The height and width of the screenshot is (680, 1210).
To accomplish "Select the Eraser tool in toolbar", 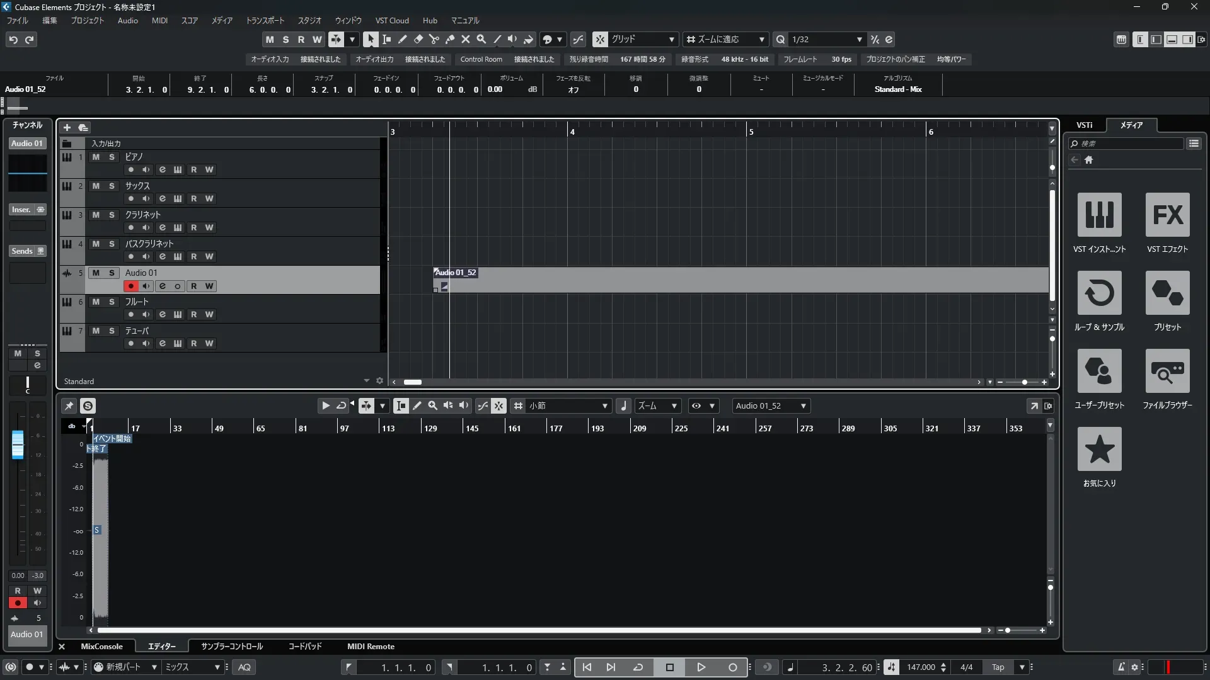I will click(x=418, y=39).
